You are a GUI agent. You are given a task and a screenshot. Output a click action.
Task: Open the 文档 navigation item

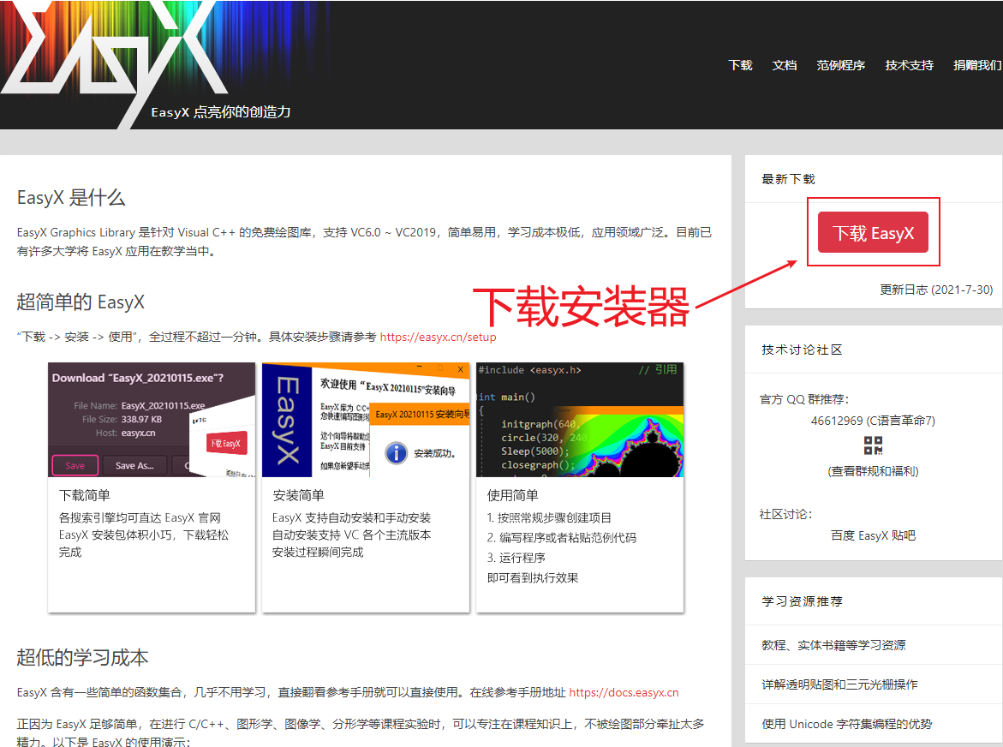click(x=784, y=64)
